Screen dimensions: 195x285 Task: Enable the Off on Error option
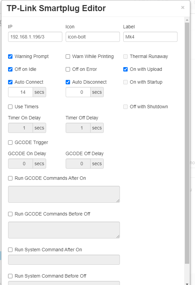tap(68, 69)
